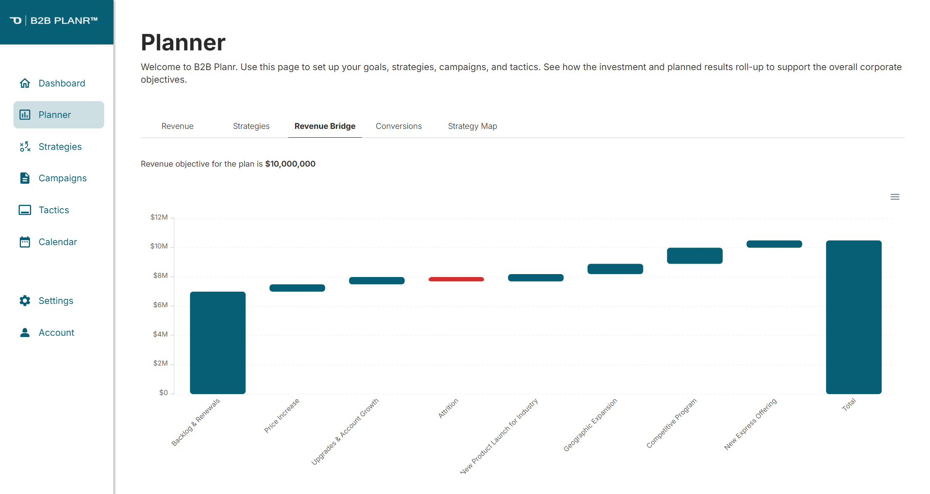
Task: Click the Total bar in chart
Action: (x=854, y=317)
